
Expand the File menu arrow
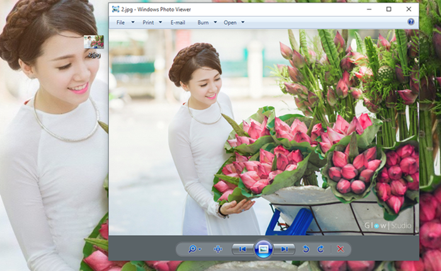click(133, 22)
